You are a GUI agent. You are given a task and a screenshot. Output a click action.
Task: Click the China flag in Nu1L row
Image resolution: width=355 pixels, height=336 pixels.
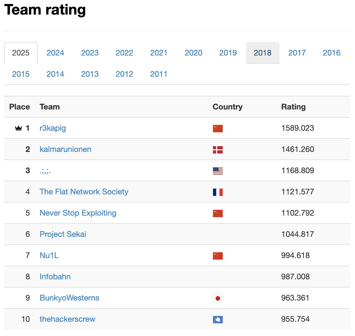pos(218,256)
